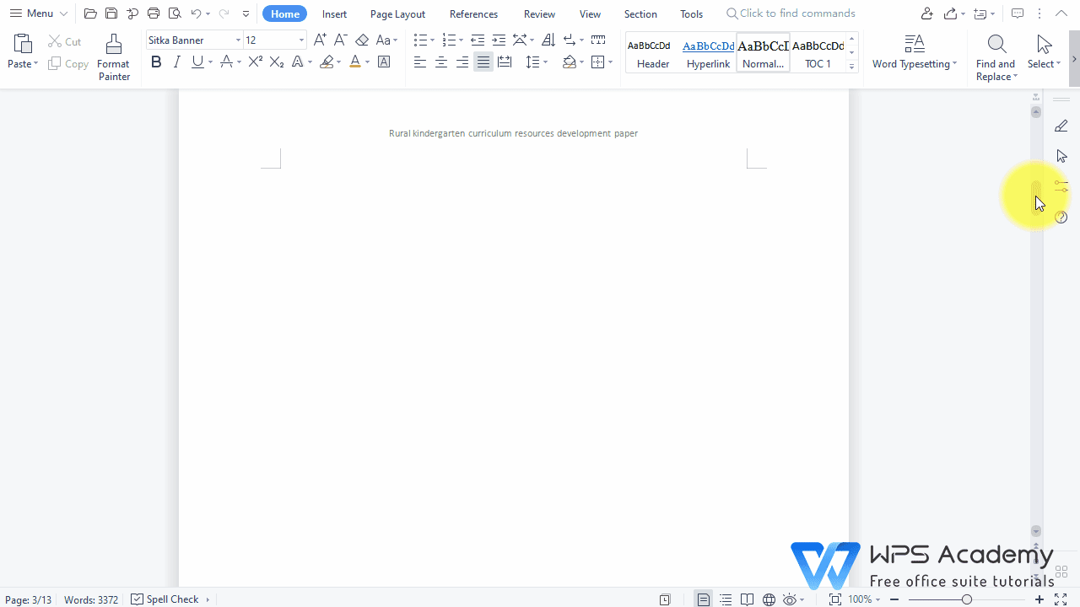The image size is (1080, 607).
Task: Open the settings sliders in right sidebar
Action: pyautogui.click(x=1061, y=186)
